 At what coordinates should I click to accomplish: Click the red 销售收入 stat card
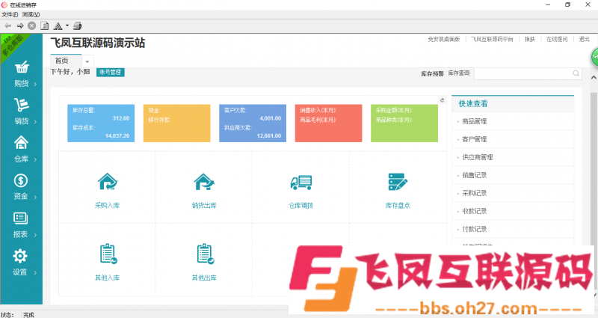(x=328, y=123)
